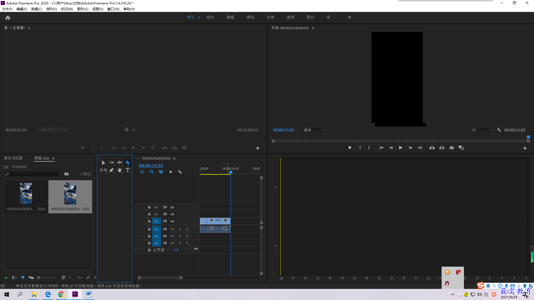This screenshot has height=300, width=534.
Task: Open the 剪辑(C) menu
Action: pyautogui.click(x=37, y=9)
